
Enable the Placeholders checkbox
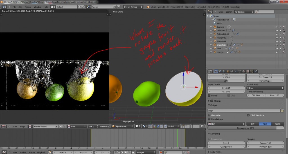point(209,119)
